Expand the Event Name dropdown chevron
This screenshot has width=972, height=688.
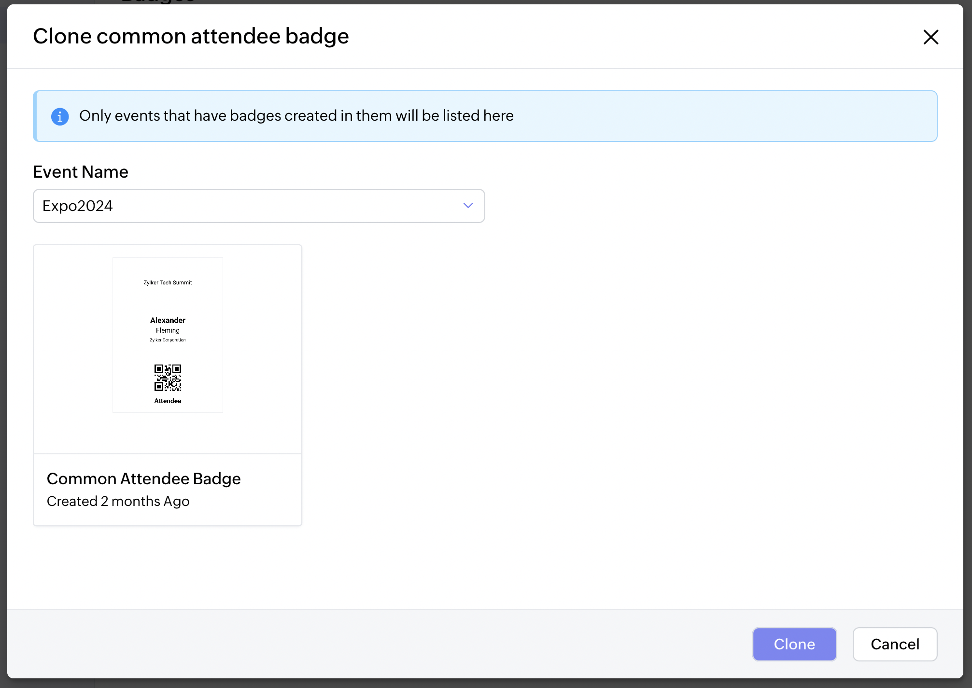[467, 206]
